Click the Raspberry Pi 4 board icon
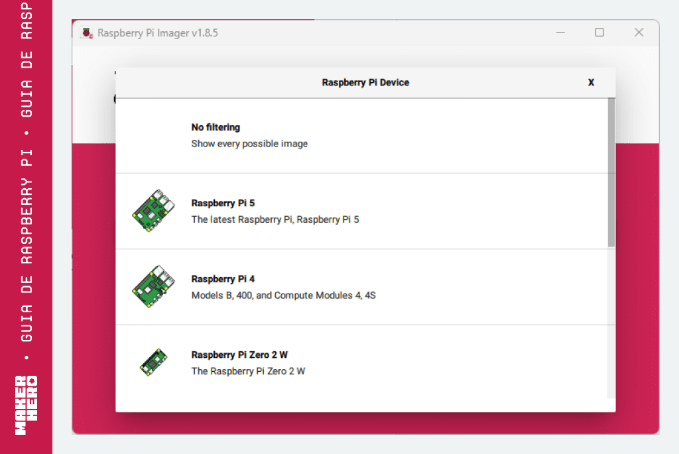This screenshot has height=454, width=679. (x=153, y=286)
